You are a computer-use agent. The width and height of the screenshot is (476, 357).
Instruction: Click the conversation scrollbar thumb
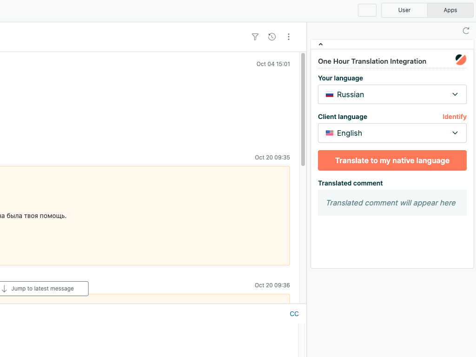(x=303, y=109)
